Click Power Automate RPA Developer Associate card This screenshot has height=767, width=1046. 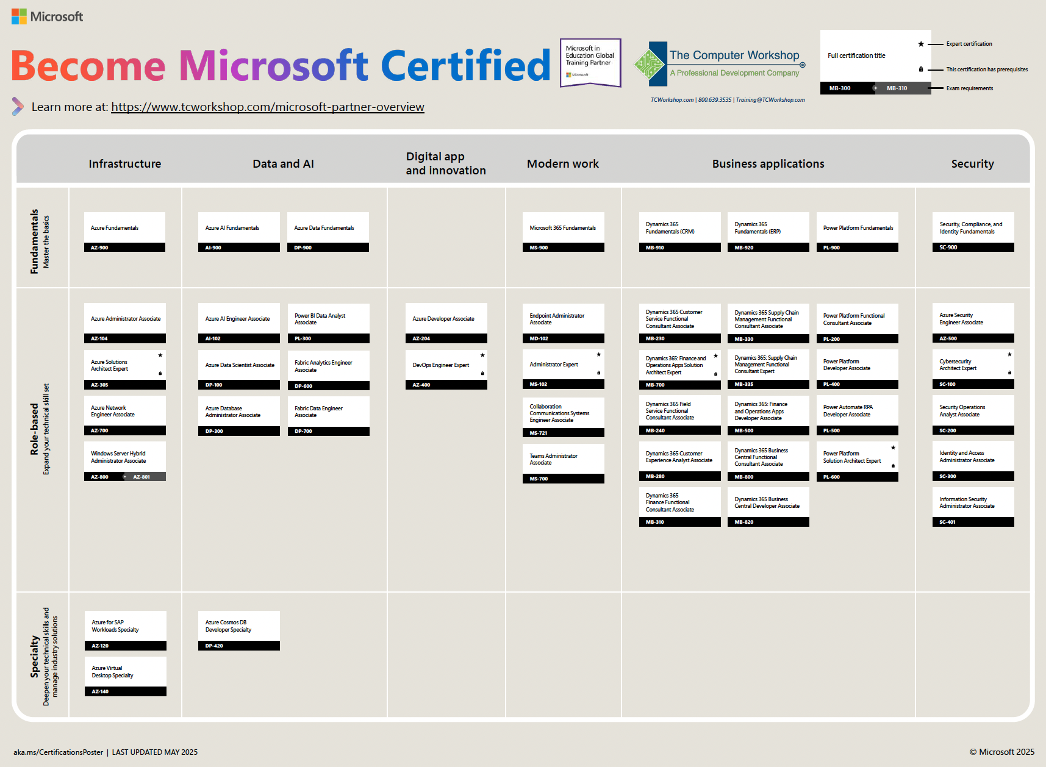coord(858,415)
